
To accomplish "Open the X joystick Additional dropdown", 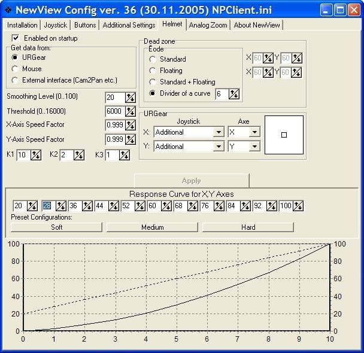I will coord(219,132).
